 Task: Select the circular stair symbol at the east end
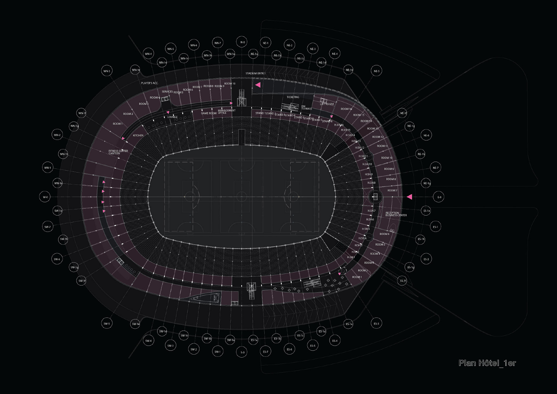click(375, 196)
